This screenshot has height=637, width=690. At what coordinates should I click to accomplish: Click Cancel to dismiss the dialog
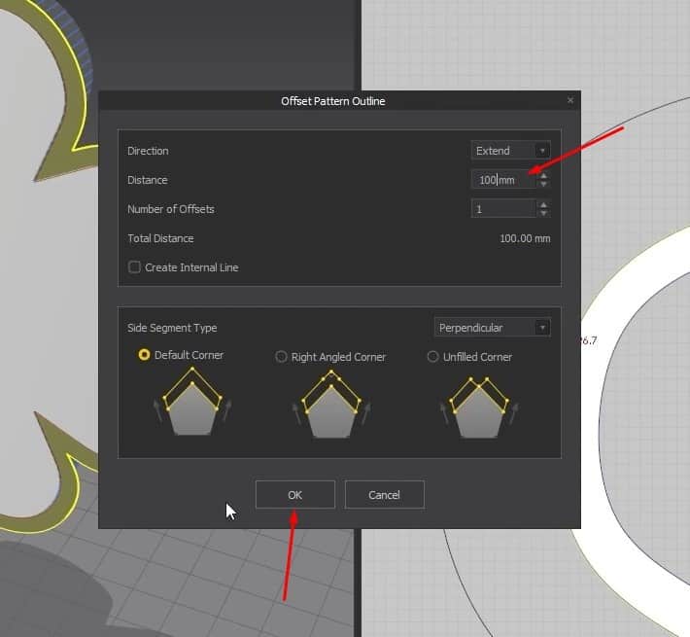[x=384, y=495]
